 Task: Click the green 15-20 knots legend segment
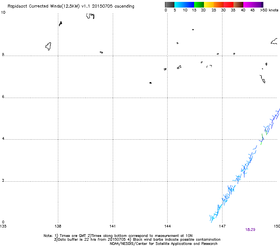point(199,5)
